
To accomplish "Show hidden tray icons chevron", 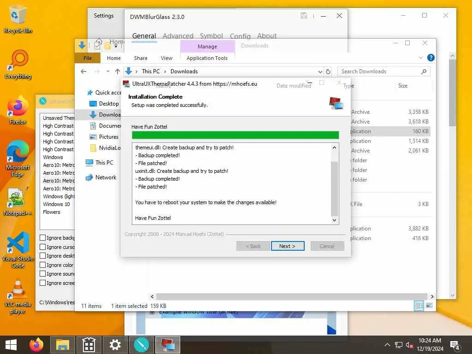I will [387, 345].
